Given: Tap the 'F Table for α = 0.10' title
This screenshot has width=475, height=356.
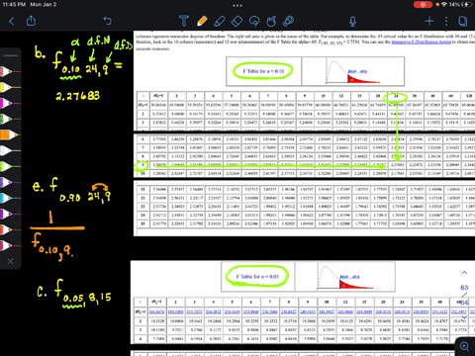Looking at the screenshot, I should click(x=263, y=71).
